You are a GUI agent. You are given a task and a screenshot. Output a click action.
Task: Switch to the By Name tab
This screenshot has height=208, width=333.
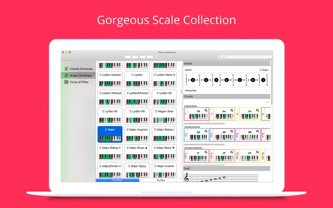click(117, 180)
